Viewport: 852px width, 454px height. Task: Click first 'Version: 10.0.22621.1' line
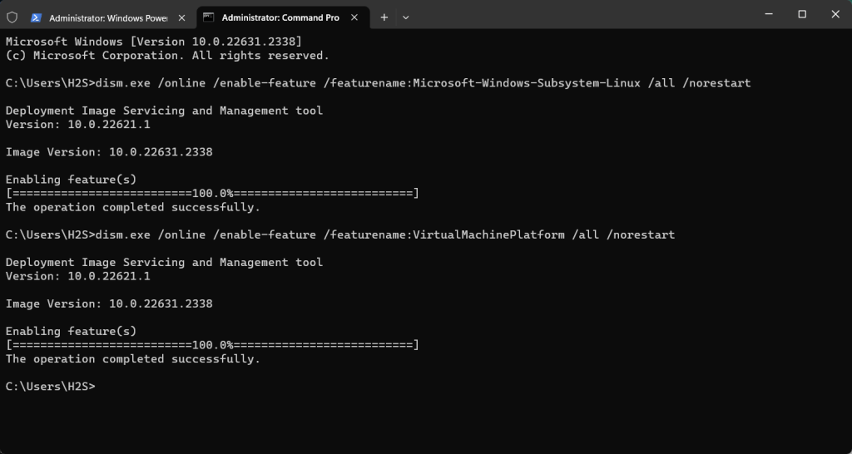pos(77,125)
